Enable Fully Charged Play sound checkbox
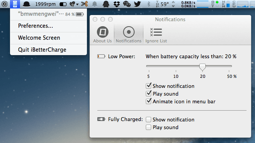 click(148, 127)
